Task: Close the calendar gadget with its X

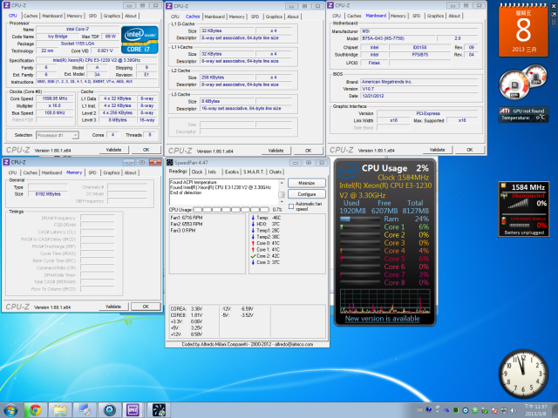Action: coord(554,6)
